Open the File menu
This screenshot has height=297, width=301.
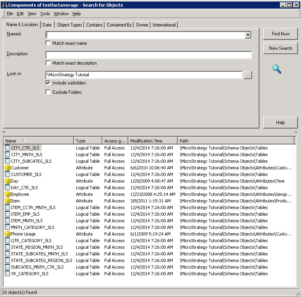point(10,14)
